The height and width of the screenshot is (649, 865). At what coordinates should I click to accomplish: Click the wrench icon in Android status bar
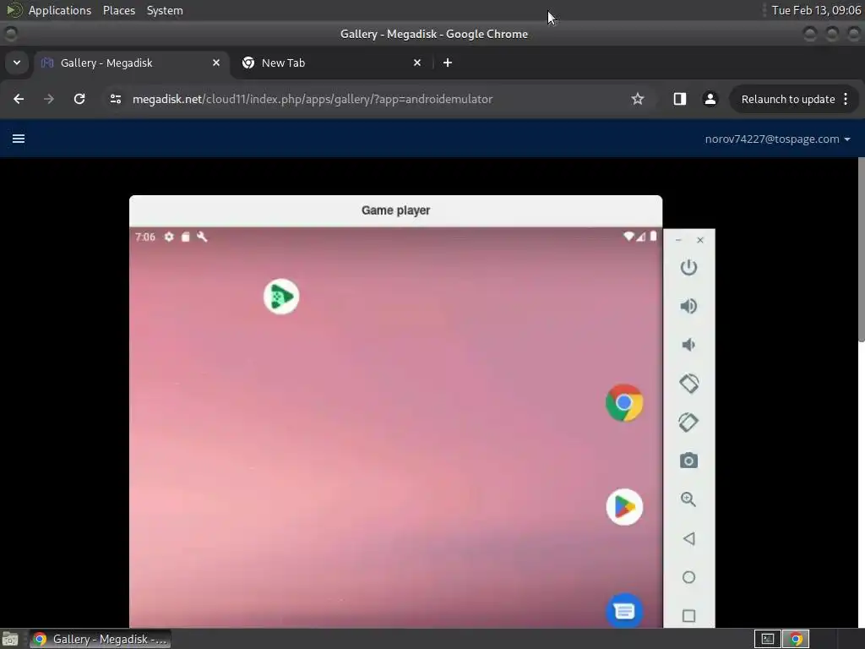202,237
